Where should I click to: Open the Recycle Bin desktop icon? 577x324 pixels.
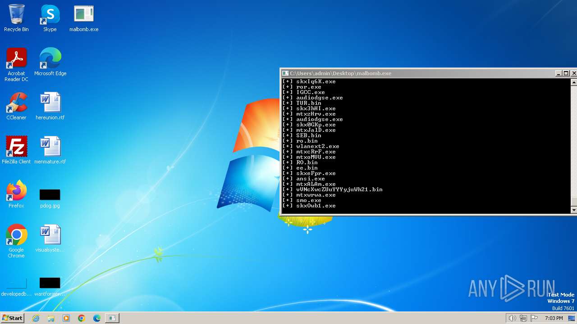[16, 18]
